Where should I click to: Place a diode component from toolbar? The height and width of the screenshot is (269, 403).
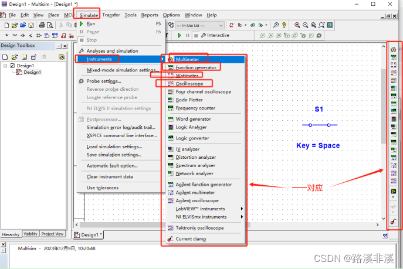point(23,35)
